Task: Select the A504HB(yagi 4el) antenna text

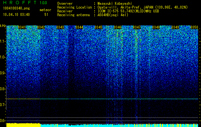Action: pos(113,15)
